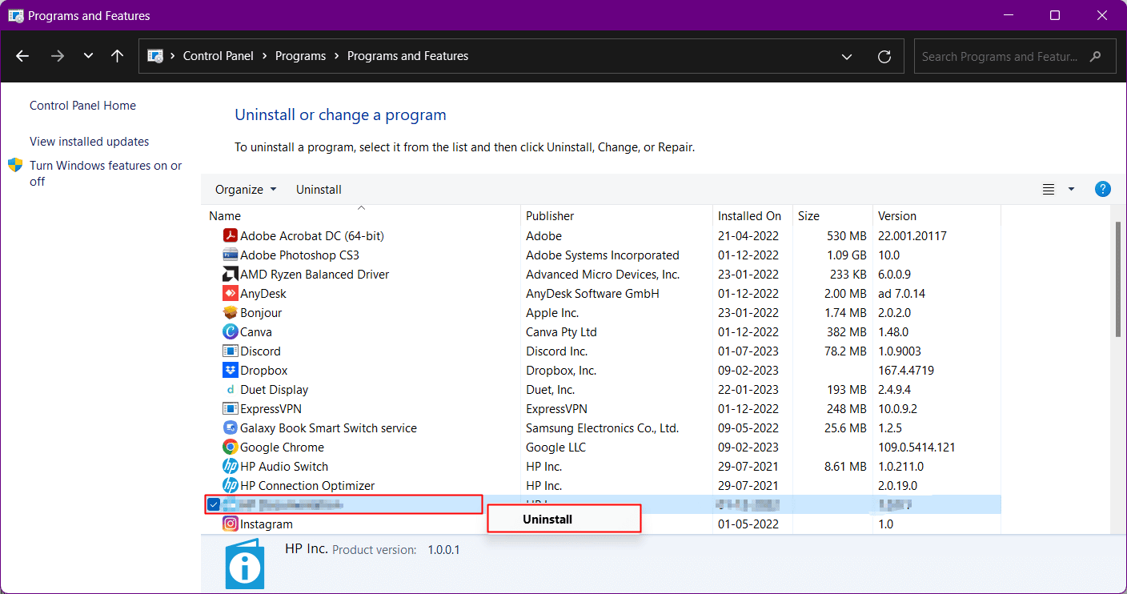Click the HP info thumbnail in details pane
Viewport: 1127px width, 594px height.
pyautogui.click(x=245, y=564)
